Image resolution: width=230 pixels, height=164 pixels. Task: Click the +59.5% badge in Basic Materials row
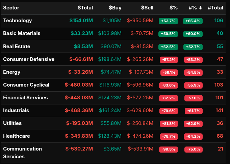pyautogui.click(x=168, y=34)
